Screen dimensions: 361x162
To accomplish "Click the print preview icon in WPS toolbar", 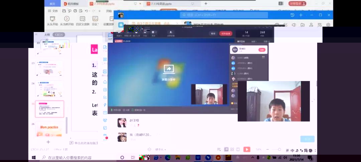I will point(81,11).
